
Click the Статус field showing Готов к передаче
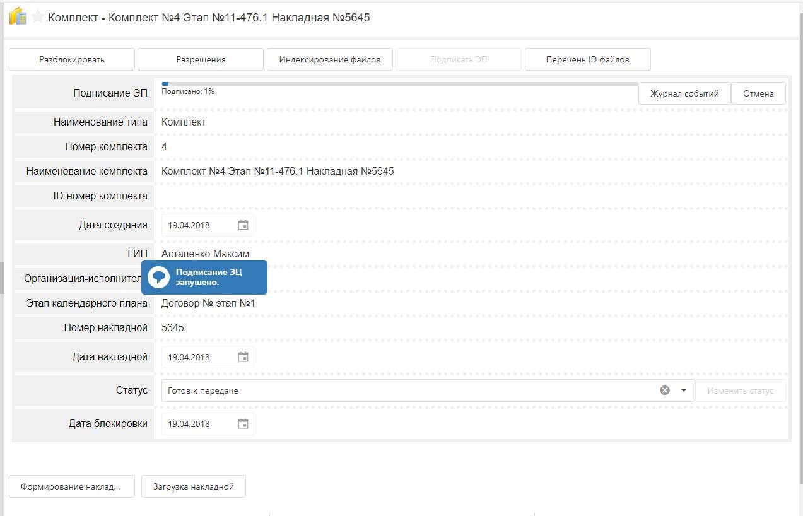pyautogui.click(x=428, y=390)
